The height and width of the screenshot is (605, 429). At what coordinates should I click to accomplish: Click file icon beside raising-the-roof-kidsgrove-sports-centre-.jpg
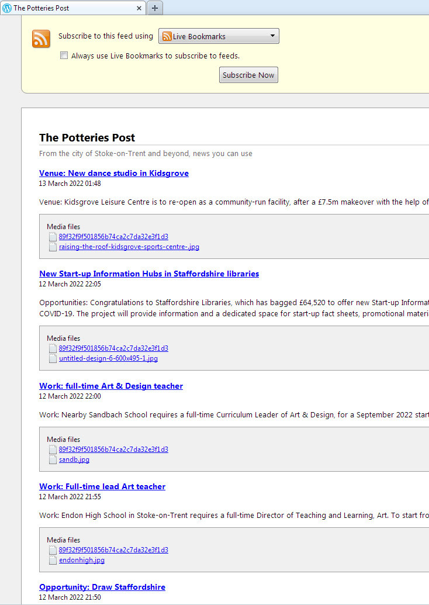(53, 247)
